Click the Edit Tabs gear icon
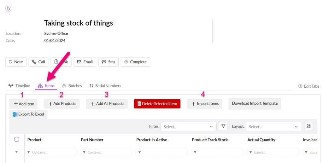 click(300, 86)
